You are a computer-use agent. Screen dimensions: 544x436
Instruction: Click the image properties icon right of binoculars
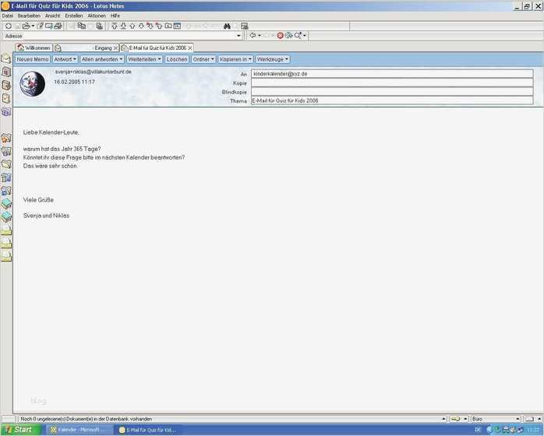tap(245, 26)
